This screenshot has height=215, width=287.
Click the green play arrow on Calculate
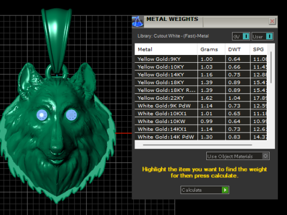tap(225, 190)
